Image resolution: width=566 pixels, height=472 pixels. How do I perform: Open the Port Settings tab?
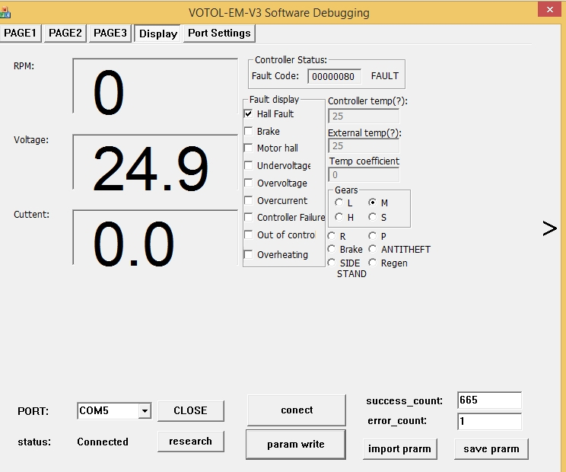(x=219, y=33)
